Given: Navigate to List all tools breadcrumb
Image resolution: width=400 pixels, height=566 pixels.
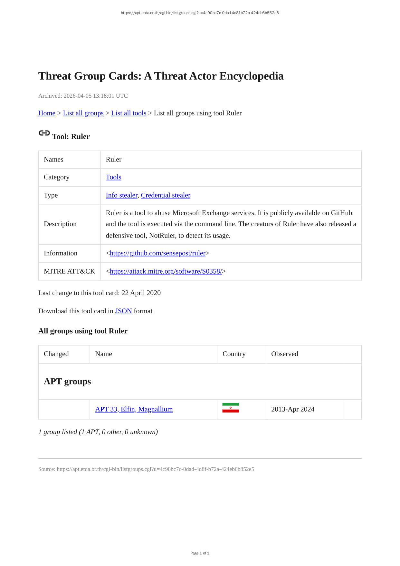Looking at the screenshot, I should pos(129,113).
